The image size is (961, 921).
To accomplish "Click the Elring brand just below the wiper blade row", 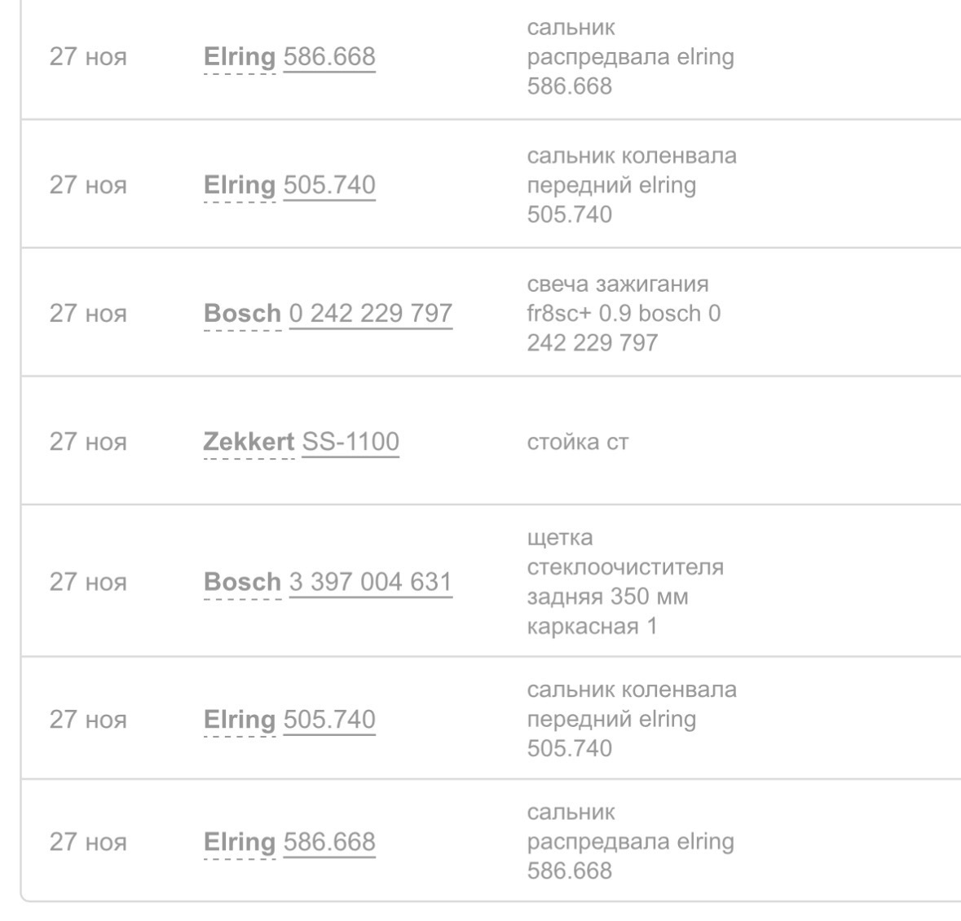I will [240, 720].
